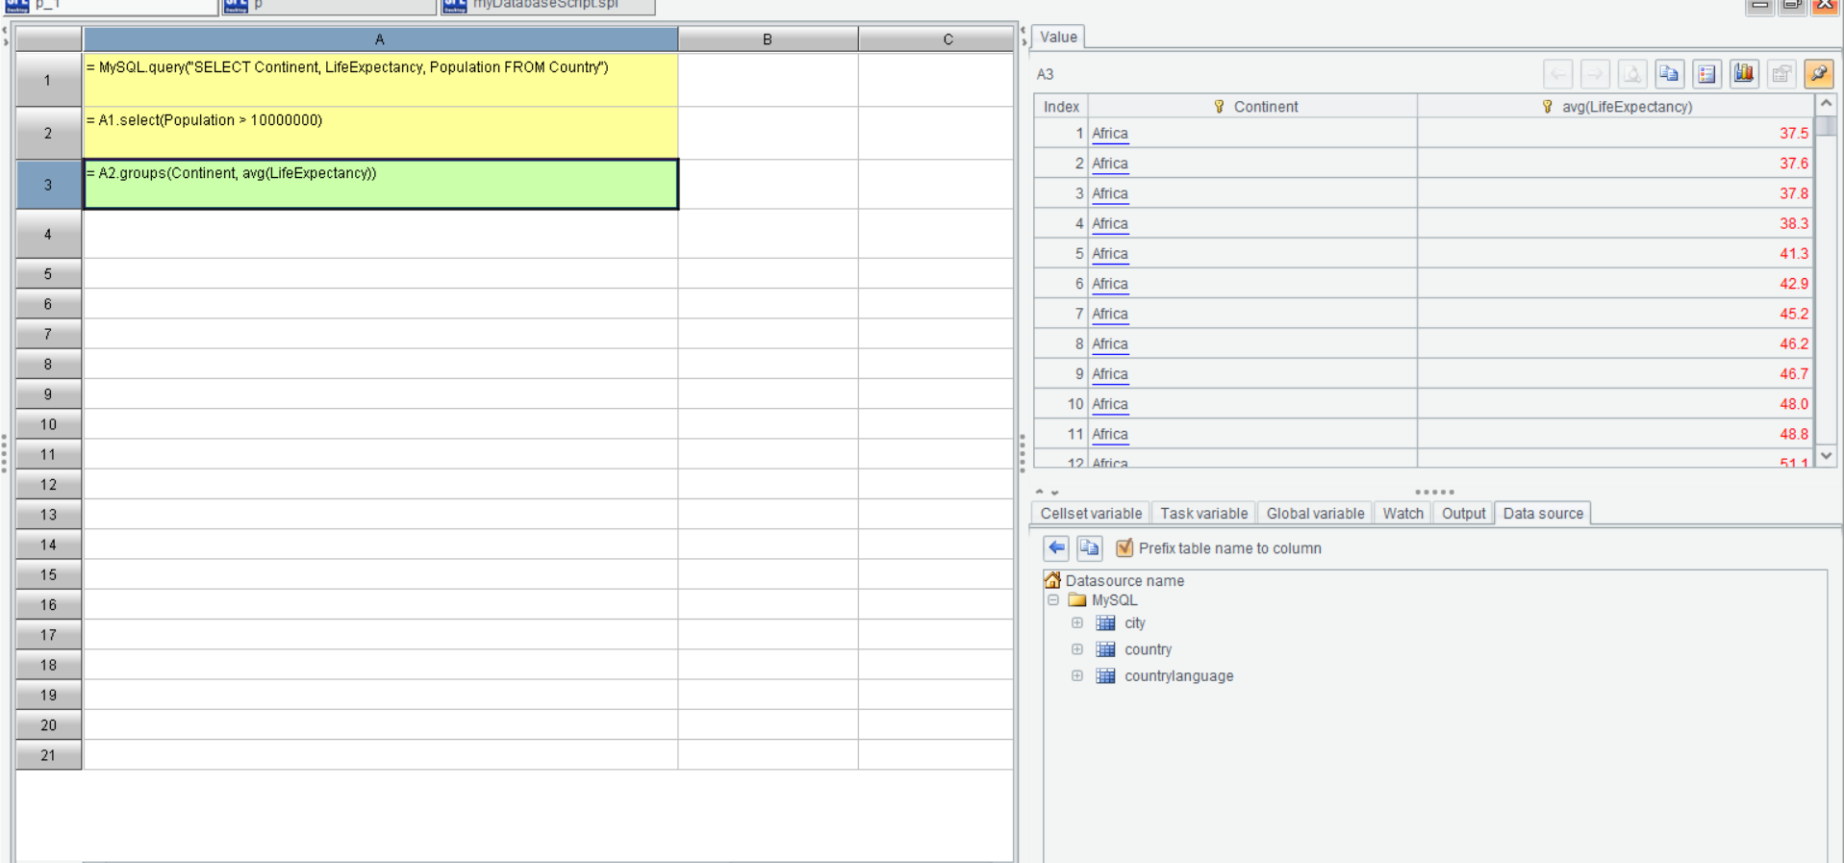Open the bar chart icon in Value panel
1844x863 pixels.
coord(1744,74)
